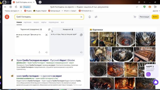Screen dimensions: 160x90
Task: Open the orange profile icon in toolbar
Action: [150, 7]
